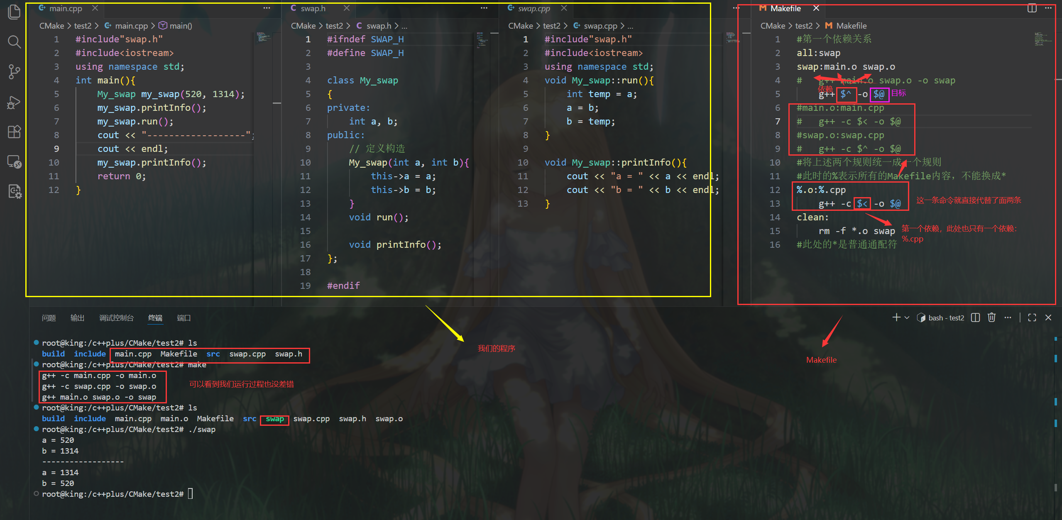Viewport: 1062px width, 520px height.
Task: Open the Source Control view
Action: pos(14,71)
